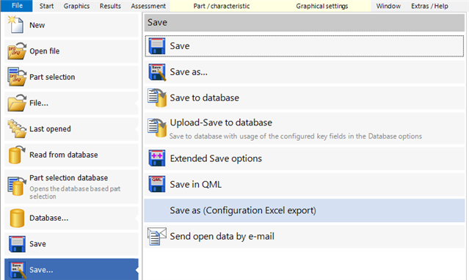Click the Read from database cylinder icon
This screenshot has width=469, height=280.
[x=16, y=155]
